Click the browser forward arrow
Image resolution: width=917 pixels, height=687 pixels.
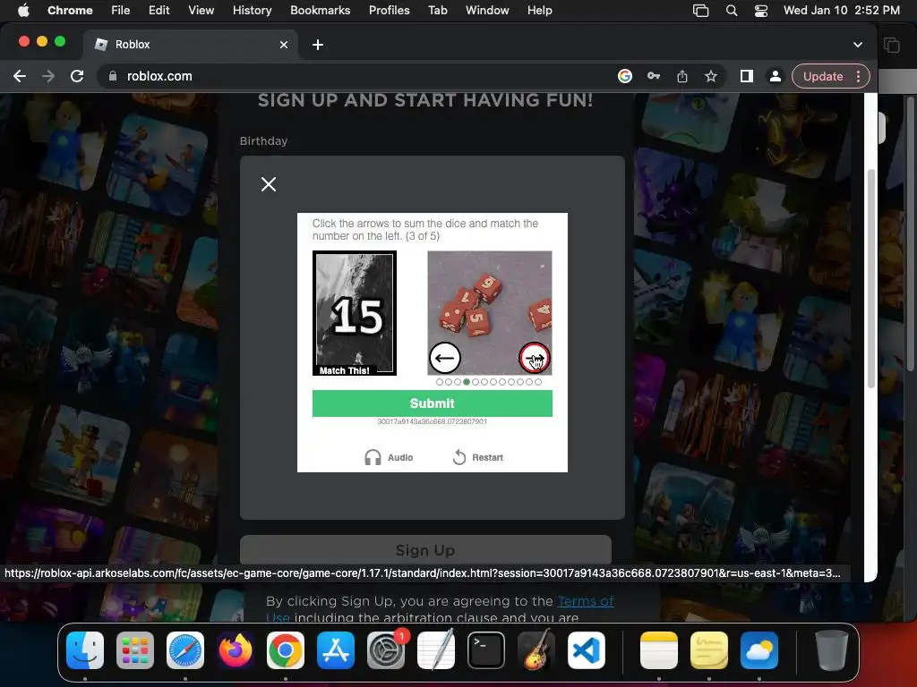(48, 77)
